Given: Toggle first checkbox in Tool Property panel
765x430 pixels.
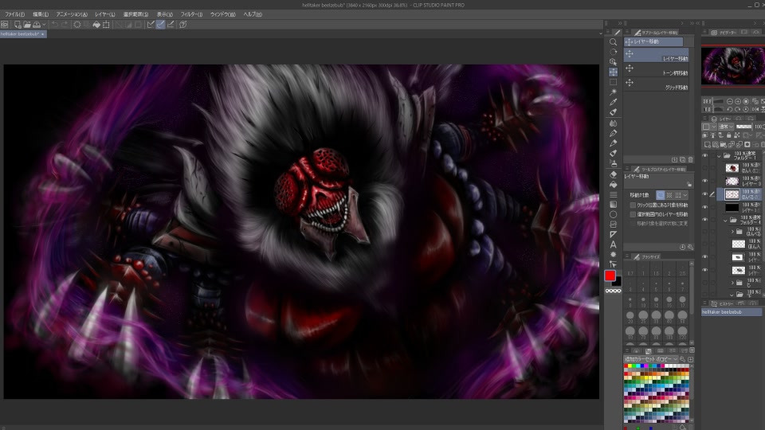Looking at the screenshot, I should coord(633,205).
